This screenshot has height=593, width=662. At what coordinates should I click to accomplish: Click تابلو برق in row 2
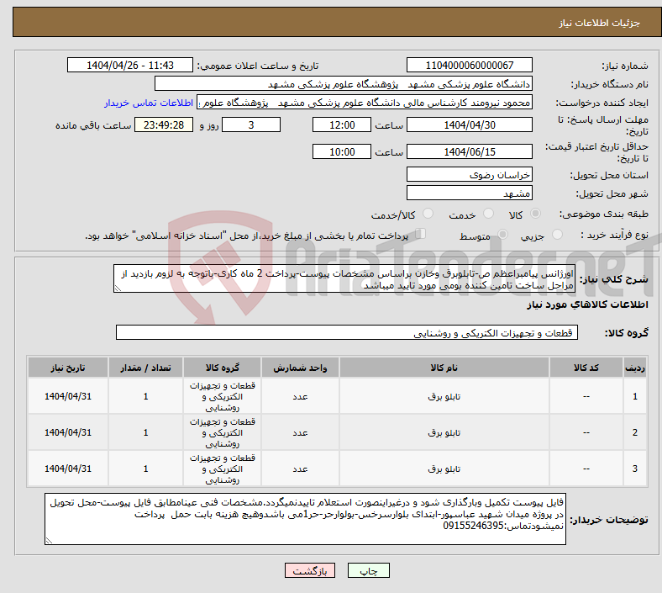(x=444, y=433)
